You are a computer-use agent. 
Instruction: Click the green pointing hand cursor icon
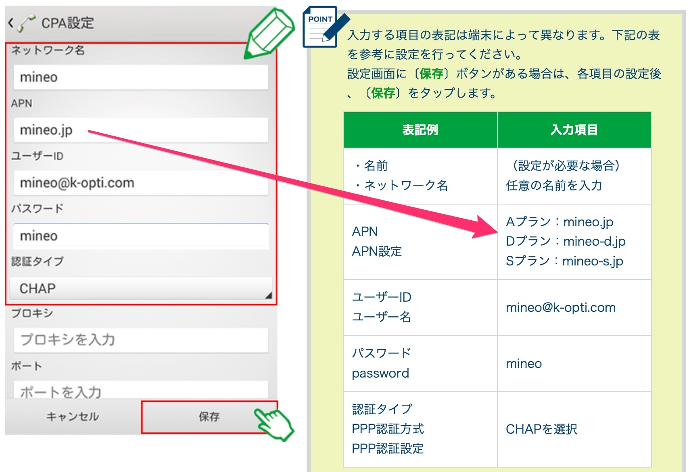pos(275,423)
